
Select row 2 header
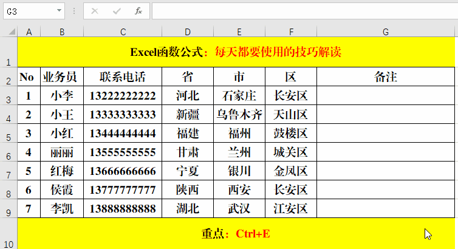[9, 77]
